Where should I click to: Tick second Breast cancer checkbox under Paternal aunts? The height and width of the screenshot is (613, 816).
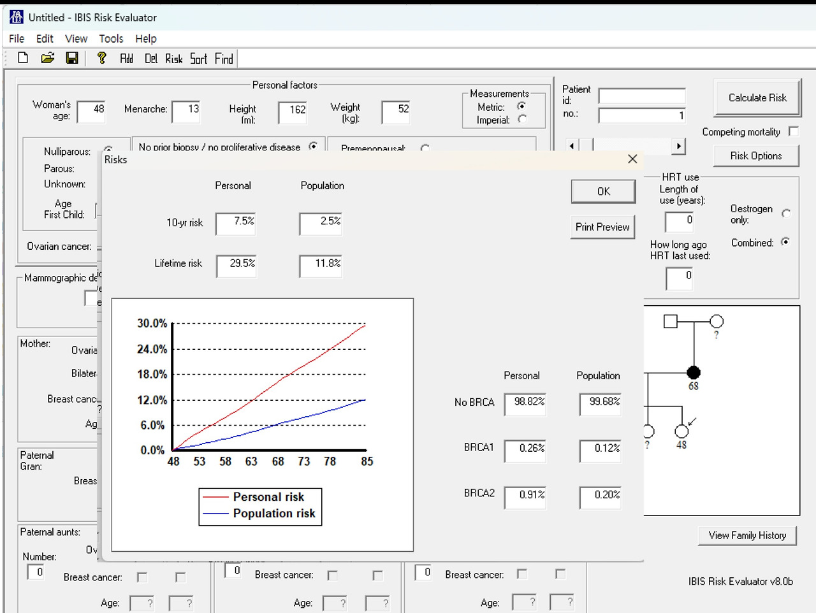[x=180, y=577]
